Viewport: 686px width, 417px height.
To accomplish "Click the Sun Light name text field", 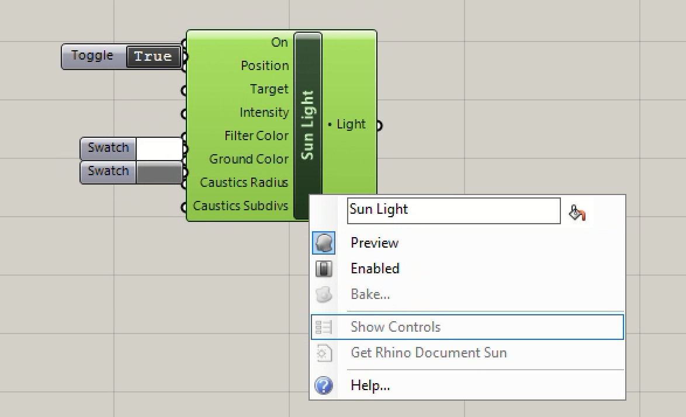I will coord(453,210).
